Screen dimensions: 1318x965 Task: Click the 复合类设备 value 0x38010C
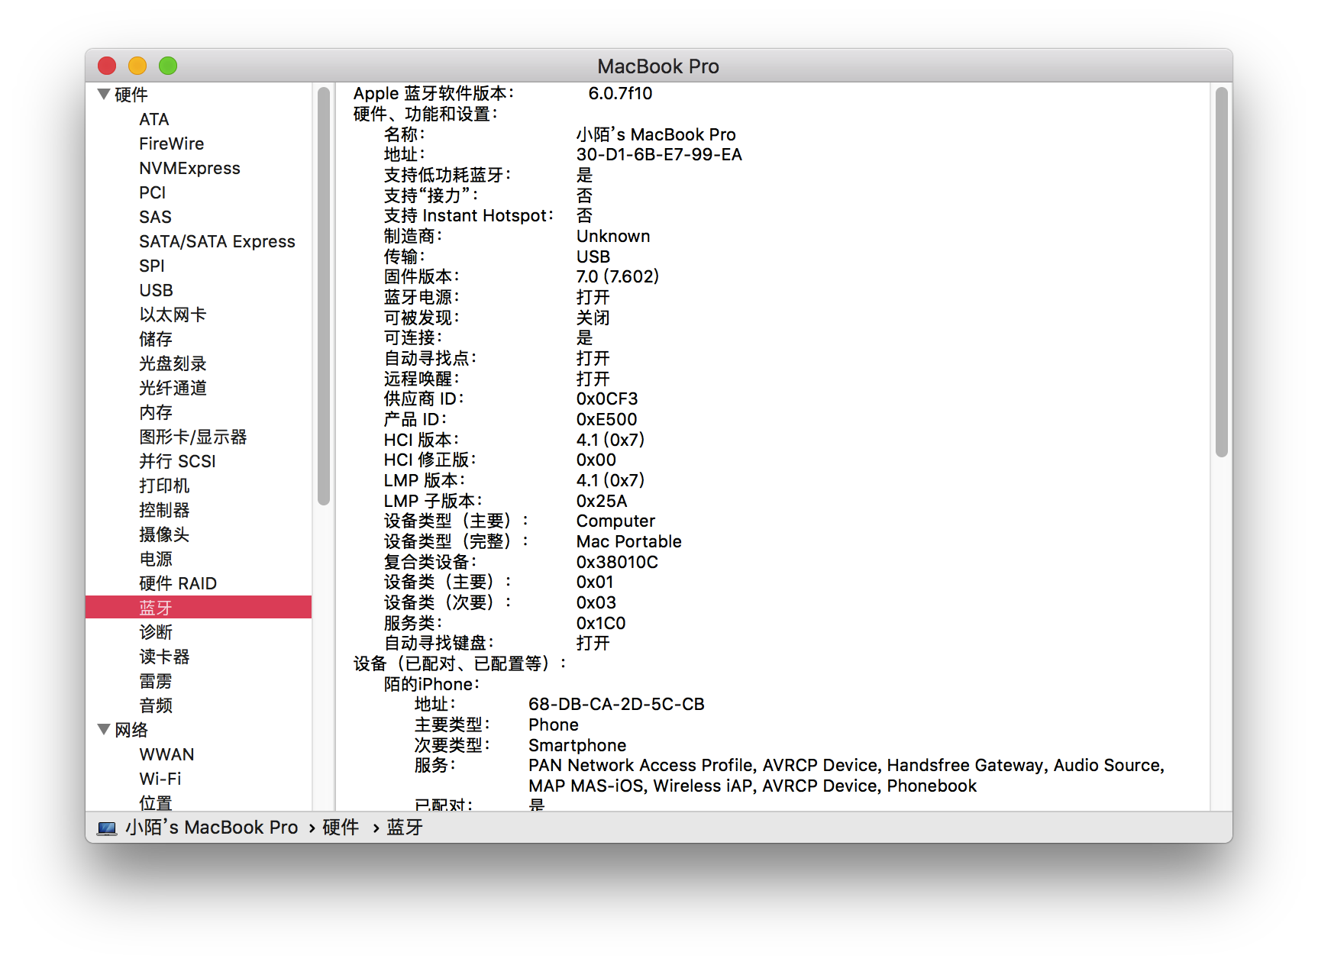(617, 562)
